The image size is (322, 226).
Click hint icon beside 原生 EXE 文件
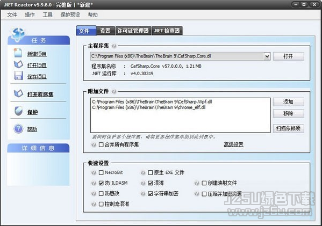coord(143,173)
